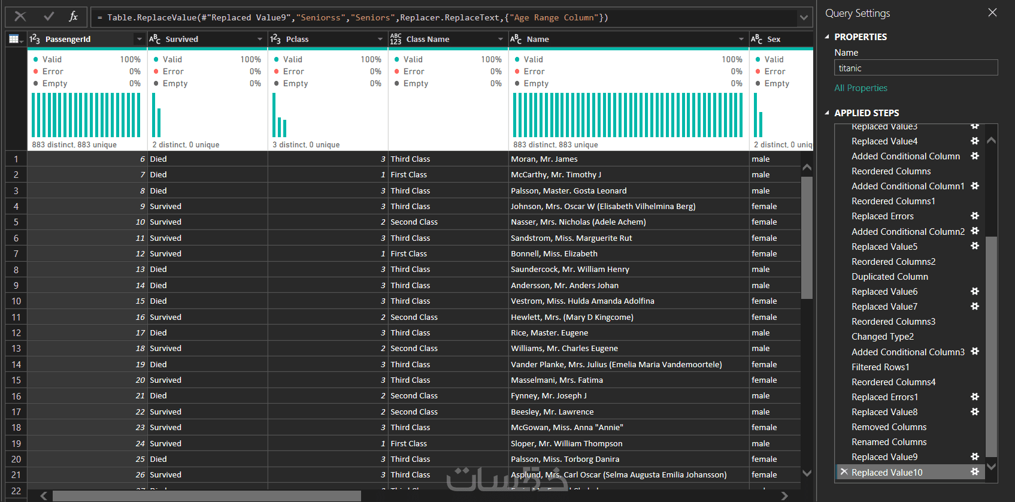Click the PassengerId distribution bar chart

pyautogui.click(x=86, y=115)
